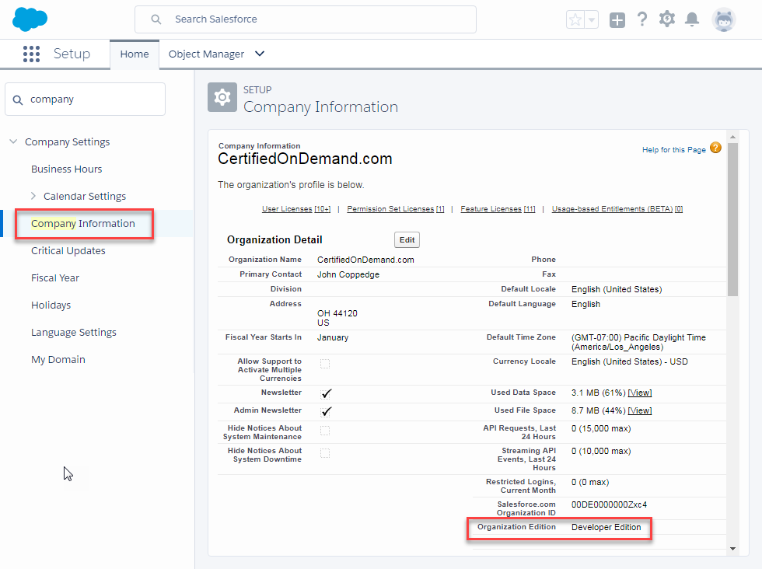This screenshot has width=762, height=569.
Task: Click the scrollbar up arrow in the detail panel
Action: pyautogui.click(x=732, y=137)
